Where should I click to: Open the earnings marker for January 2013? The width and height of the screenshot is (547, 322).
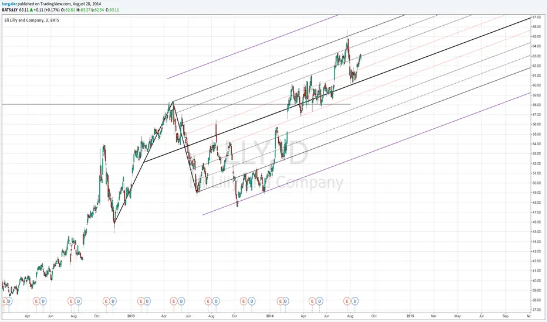pos(141,301)
